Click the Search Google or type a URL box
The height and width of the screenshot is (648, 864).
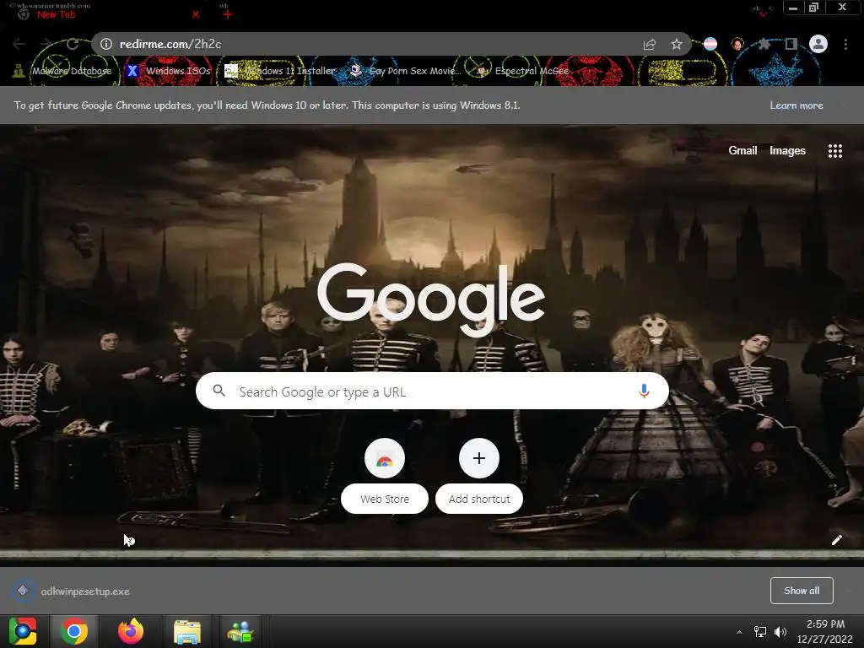(432, 391)
